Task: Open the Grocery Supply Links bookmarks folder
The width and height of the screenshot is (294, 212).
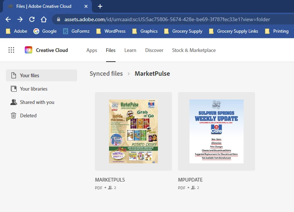Action: [x=234, y=31]
